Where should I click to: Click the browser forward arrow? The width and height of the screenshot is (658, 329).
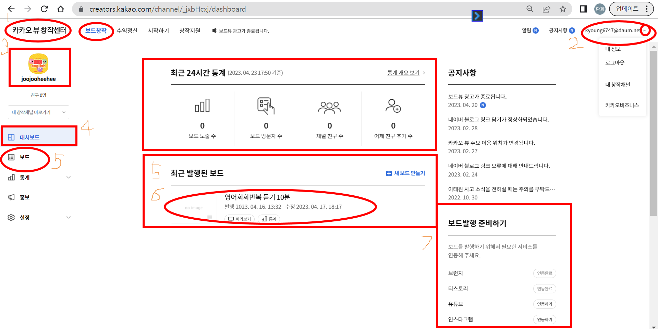(28, 9)
